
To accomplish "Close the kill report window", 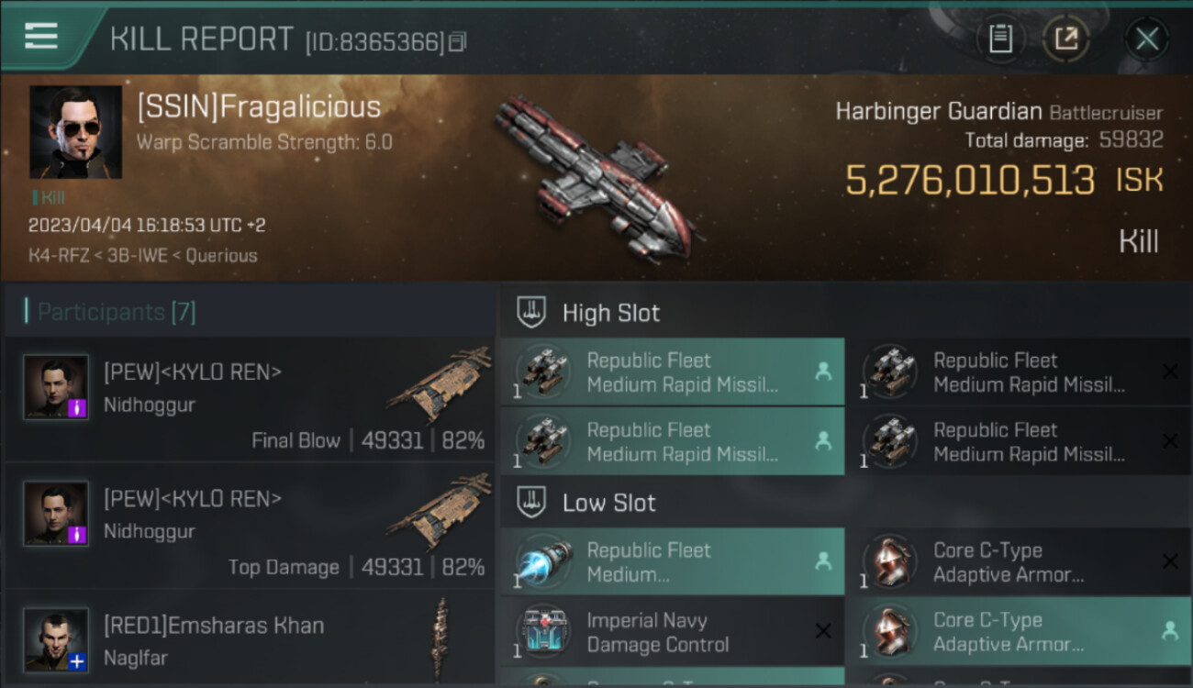I will click(x=1146, y=39).
